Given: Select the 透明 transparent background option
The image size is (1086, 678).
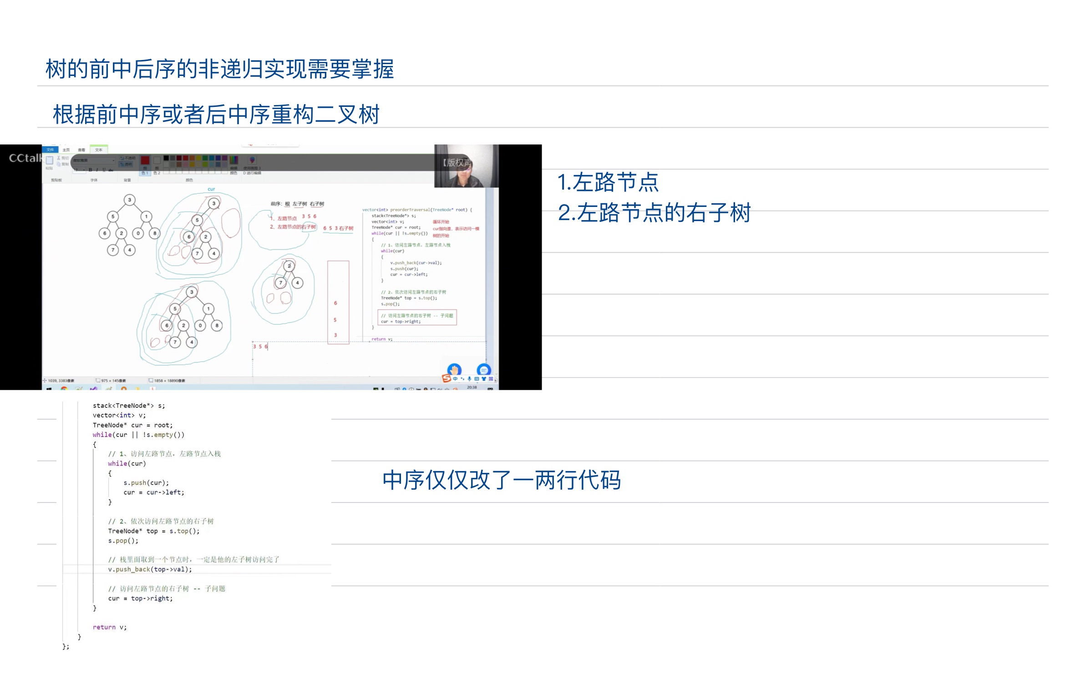Looking at the screenshot, I should pyautogui.click(x=126, y=164).
